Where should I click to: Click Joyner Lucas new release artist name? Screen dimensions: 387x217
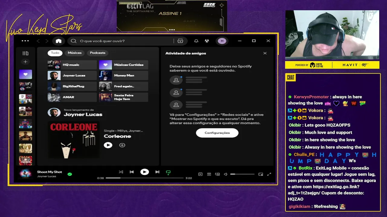(x=83, y=115)
